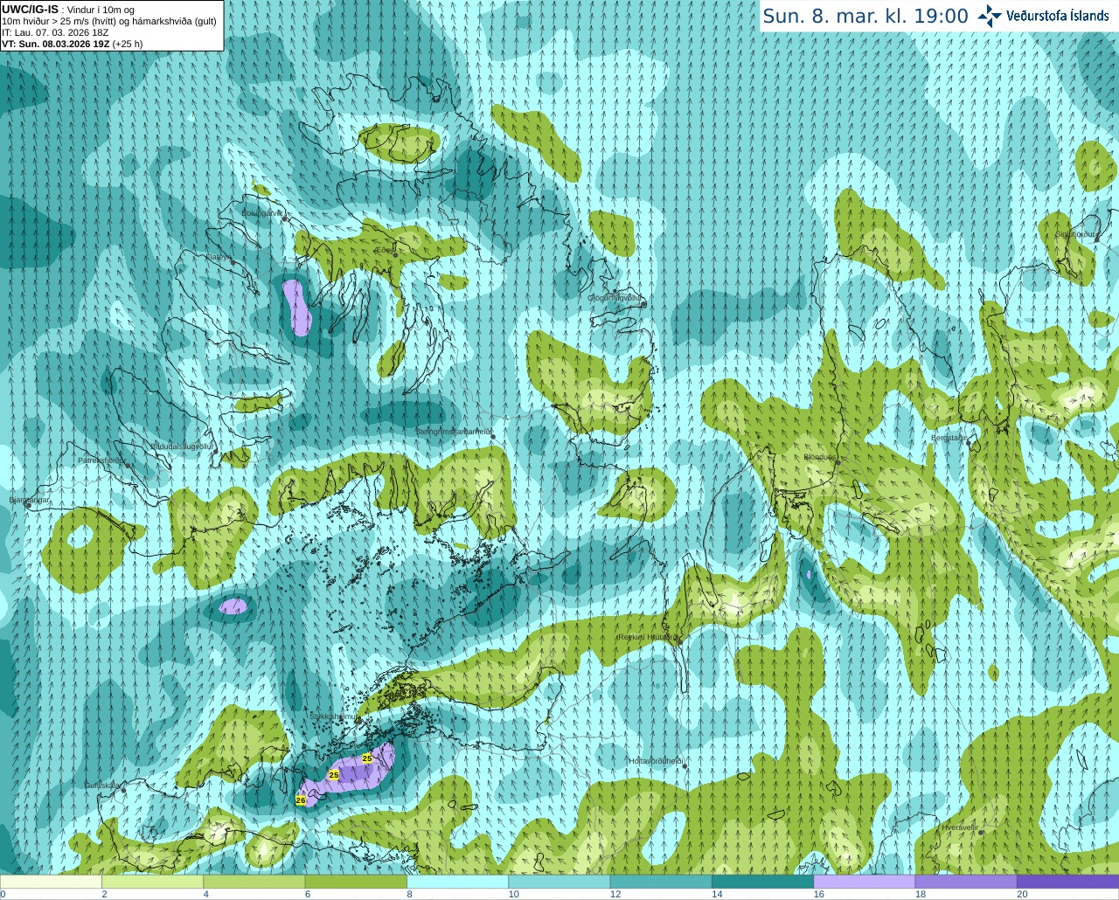Click the light lavender 16–18 legend swatch

pos(864,882)
